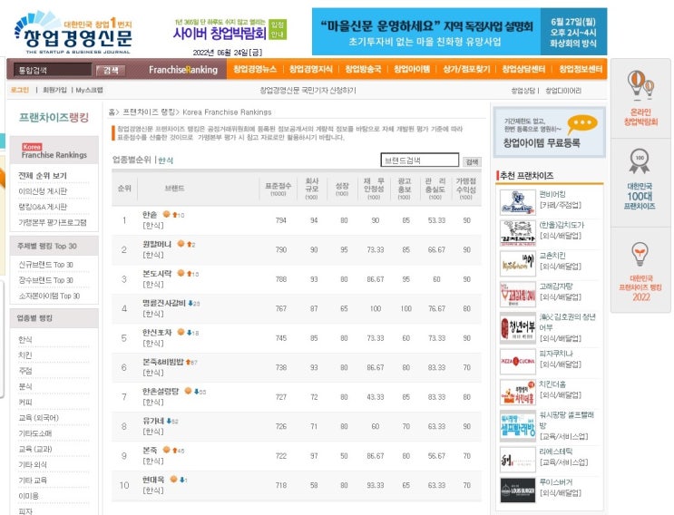Open brand 한촌설렁탕 in ranking table
The height and width of the screenshot is (515, 674).
coord(161,391)
